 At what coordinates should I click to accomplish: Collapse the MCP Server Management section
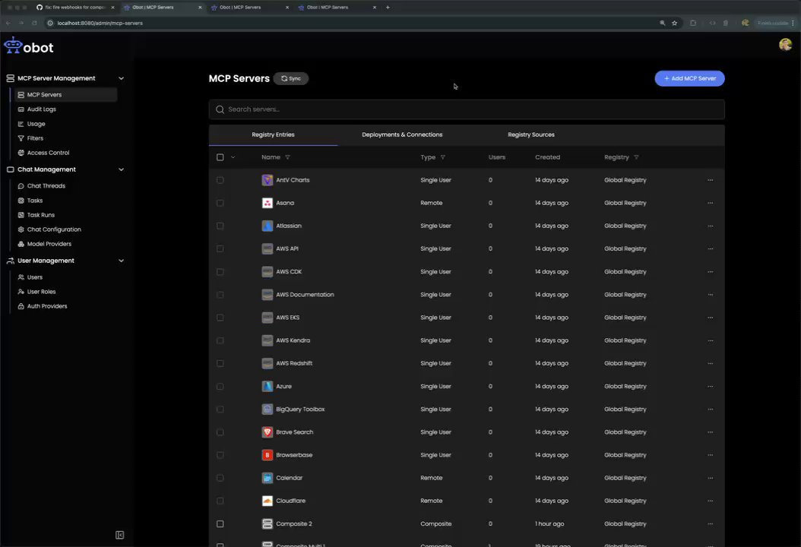pyautogui.click(x=121, y=78)
